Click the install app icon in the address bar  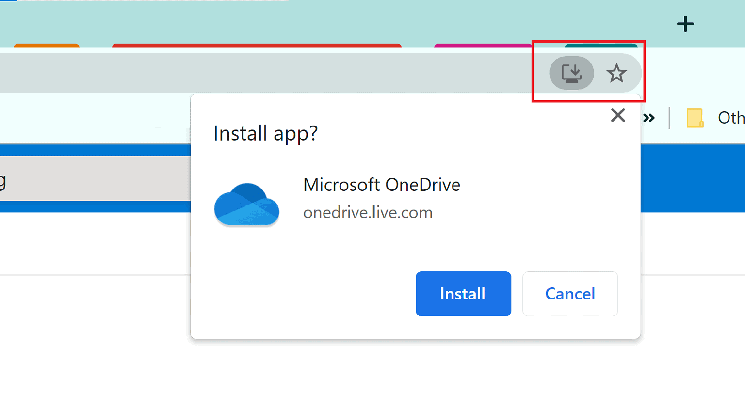coord(571,73)
